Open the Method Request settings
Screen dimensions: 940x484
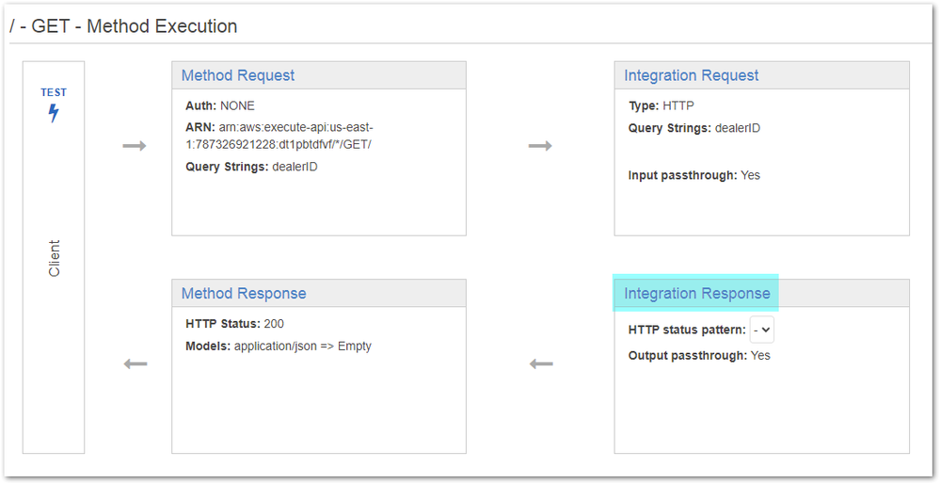(x=238, y=75)
